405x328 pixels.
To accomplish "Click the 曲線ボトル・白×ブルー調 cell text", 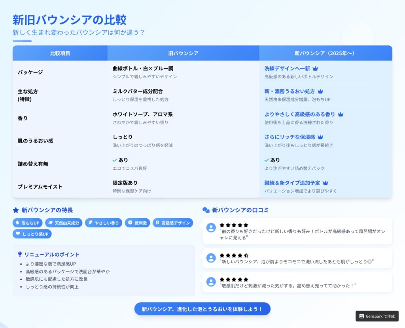I will 143,69.
